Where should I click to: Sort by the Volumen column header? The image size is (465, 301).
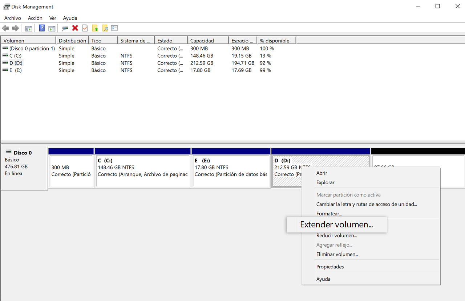28,41
